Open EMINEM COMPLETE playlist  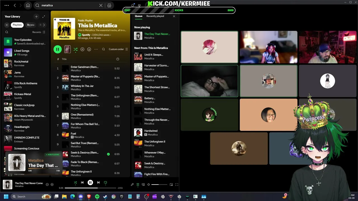point(25,139)
